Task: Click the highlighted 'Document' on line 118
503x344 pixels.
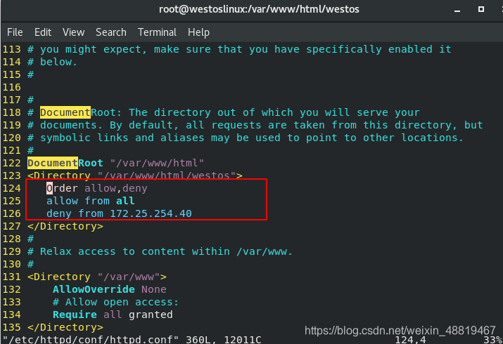Action: point(65,112)
